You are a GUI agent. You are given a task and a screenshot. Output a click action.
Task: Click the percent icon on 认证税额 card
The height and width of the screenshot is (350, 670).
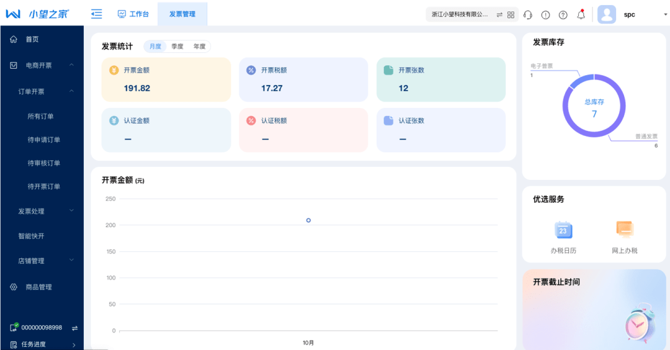coord(251,120)
